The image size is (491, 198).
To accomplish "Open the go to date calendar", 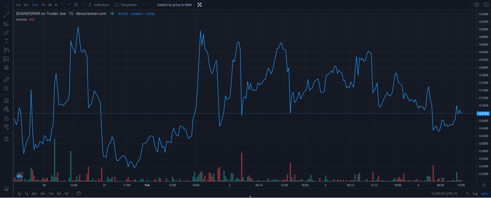I will pyautogui.click(x=78, y=193).
